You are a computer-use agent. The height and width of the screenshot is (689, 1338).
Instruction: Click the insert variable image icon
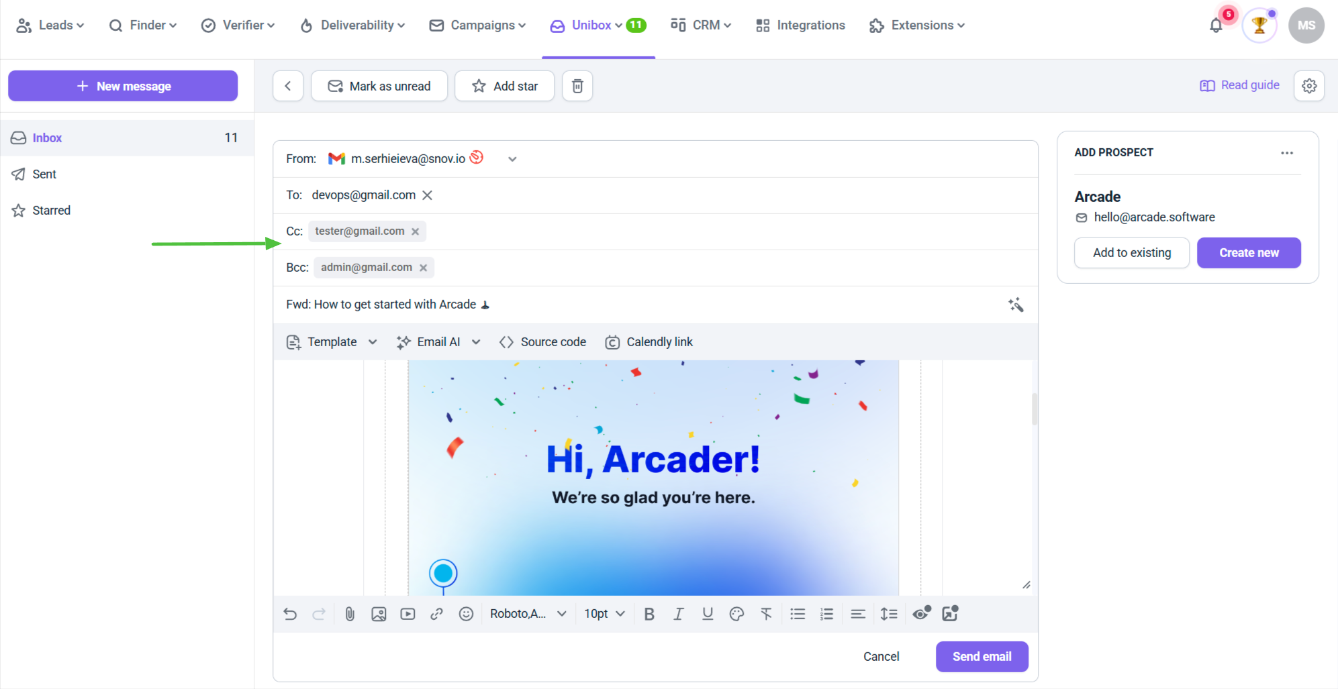click(x=950, y=613)
